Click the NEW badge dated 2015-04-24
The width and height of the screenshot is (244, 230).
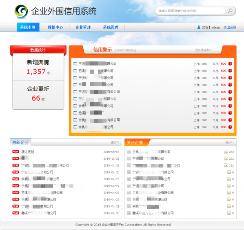click(16, 186)
